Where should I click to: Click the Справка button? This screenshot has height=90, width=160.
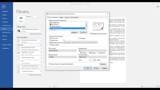click(x=104, y=68)
